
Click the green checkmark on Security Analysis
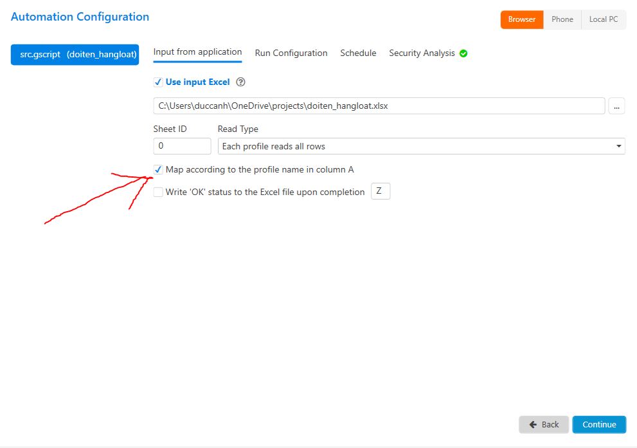(x=463, y=53)
